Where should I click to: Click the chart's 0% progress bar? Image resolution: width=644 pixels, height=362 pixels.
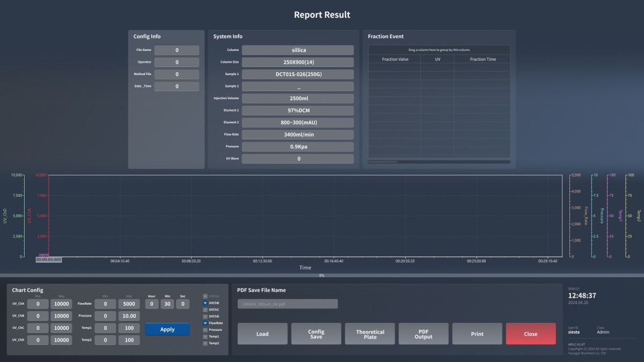point(322,276)
